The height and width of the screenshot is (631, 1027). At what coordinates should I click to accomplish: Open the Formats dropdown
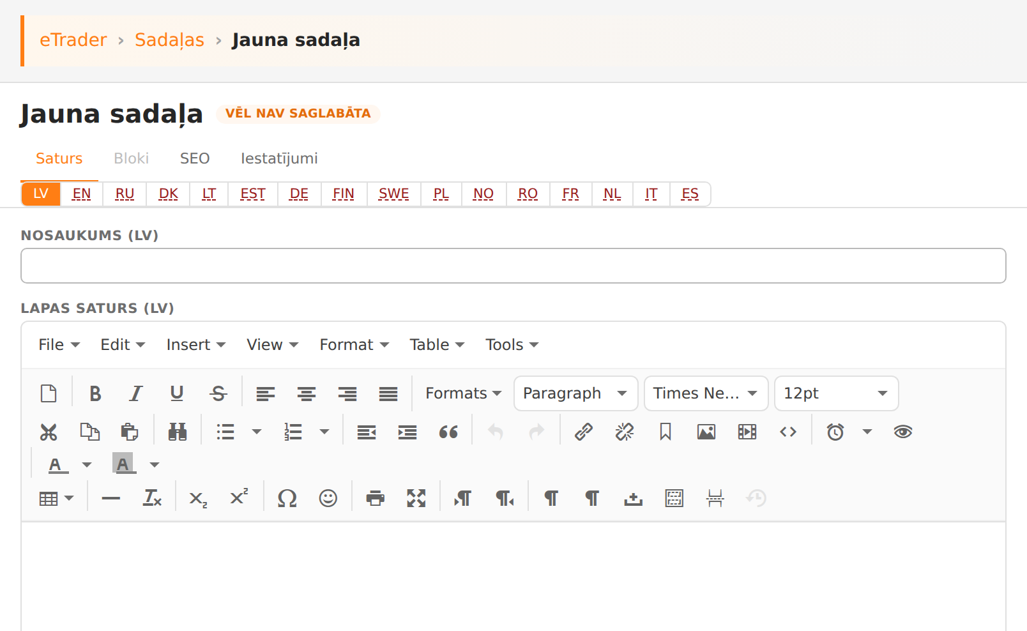coord(463,393)
